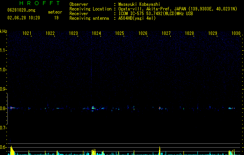Viewport: 244px width, 155px height.
Task: Click the 0.6 kHz axis label
Action: click(x=3, y=147)
